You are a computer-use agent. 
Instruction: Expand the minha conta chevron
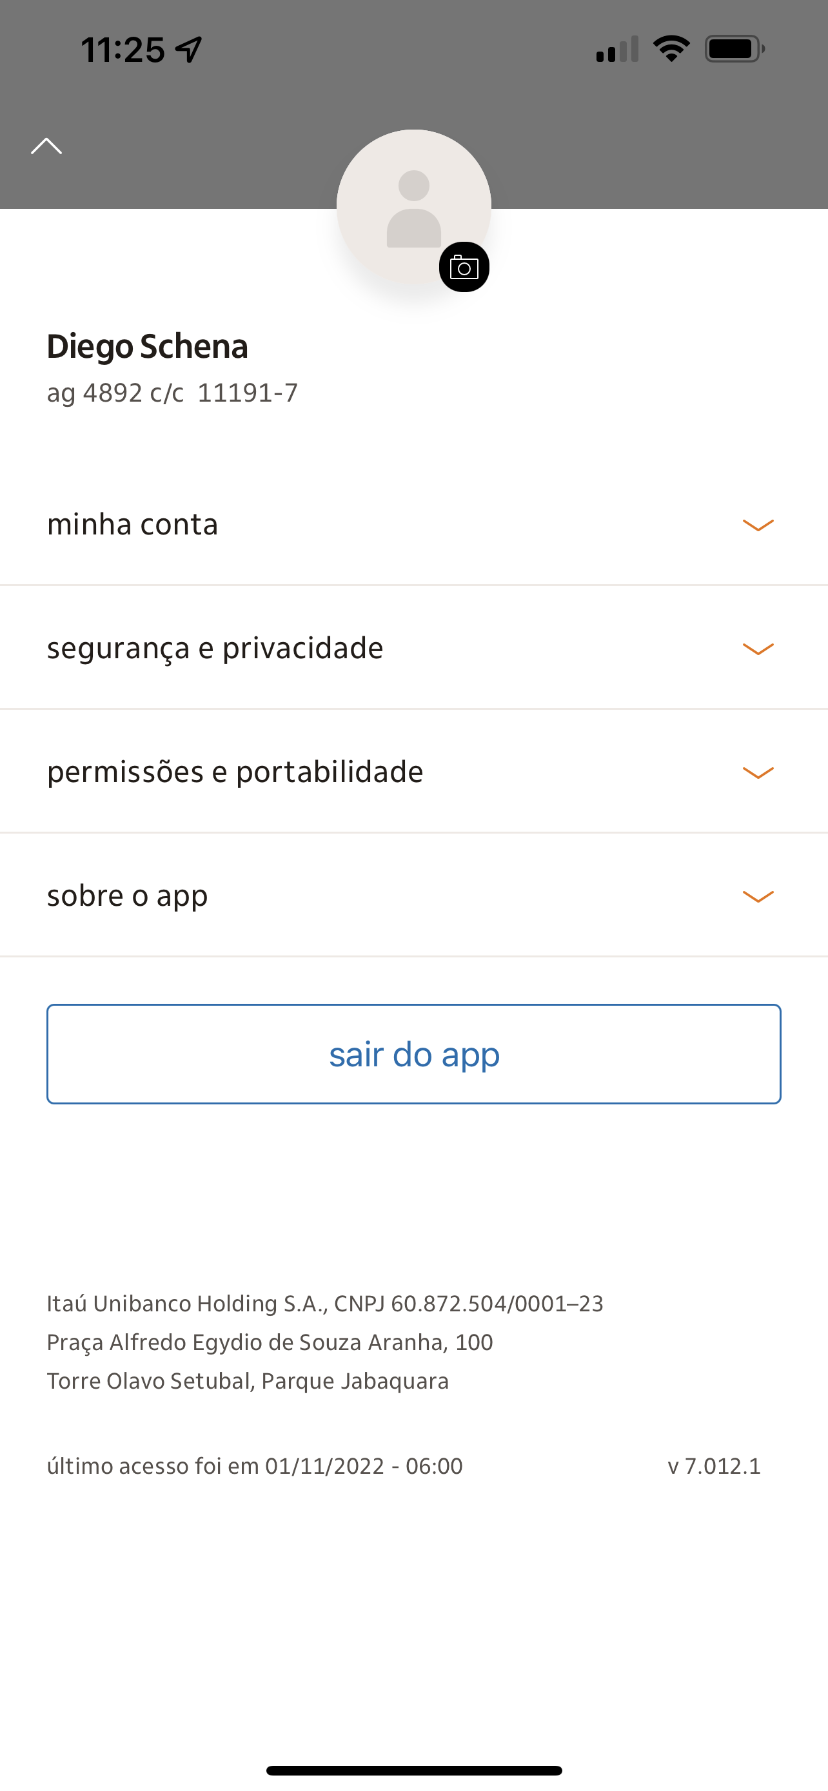[x=758, y=525]
